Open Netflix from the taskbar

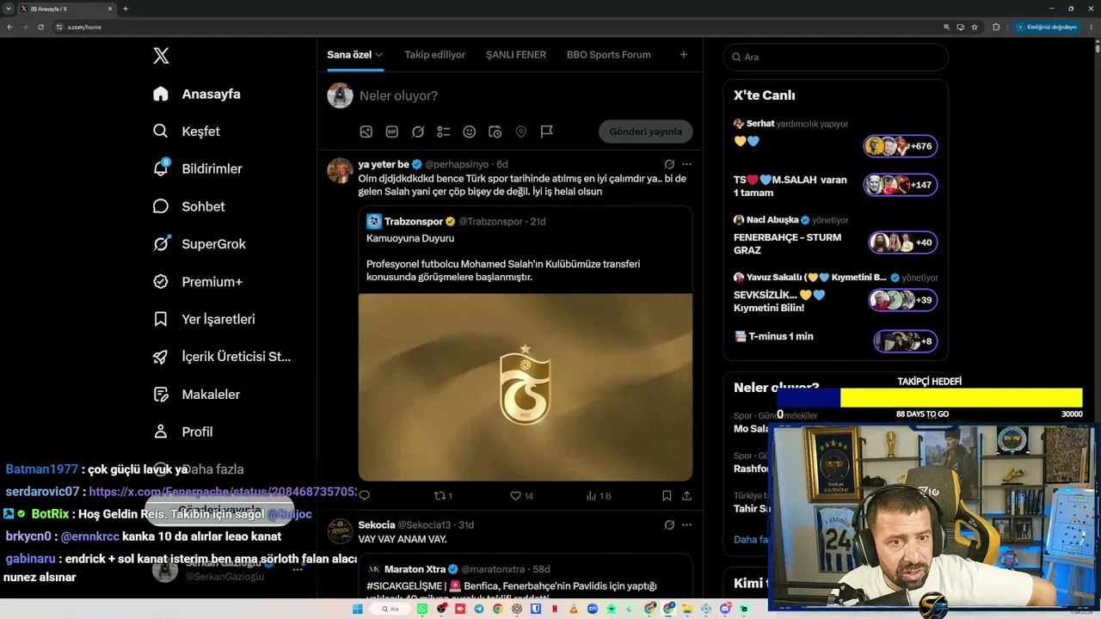coord(555,609)
